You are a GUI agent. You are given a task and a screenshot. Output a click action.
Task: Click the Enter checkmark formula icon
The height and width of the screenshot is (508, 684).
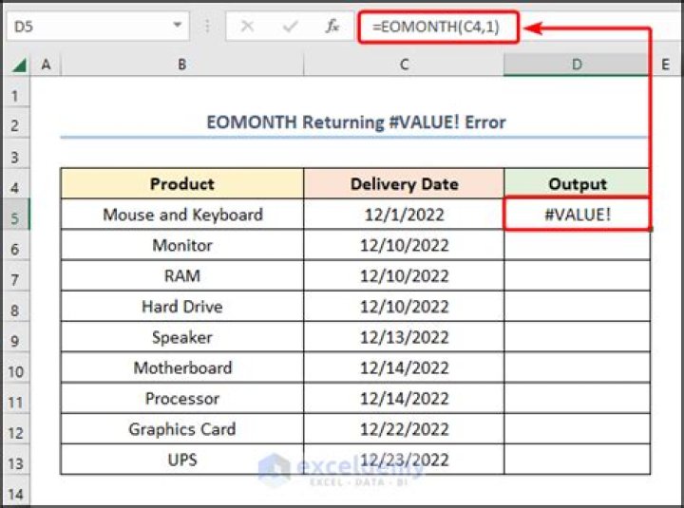(x=290, y=27)
